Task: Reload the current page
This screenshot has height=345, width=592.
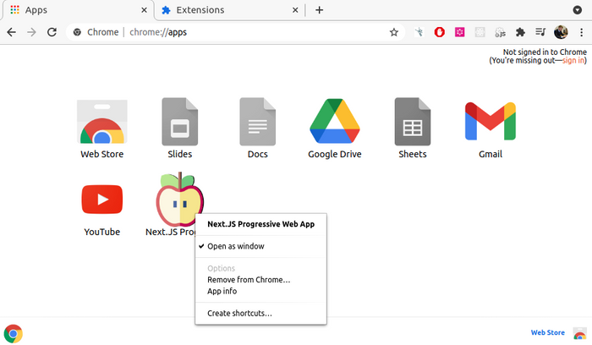Action: click(x=52, y=32)
